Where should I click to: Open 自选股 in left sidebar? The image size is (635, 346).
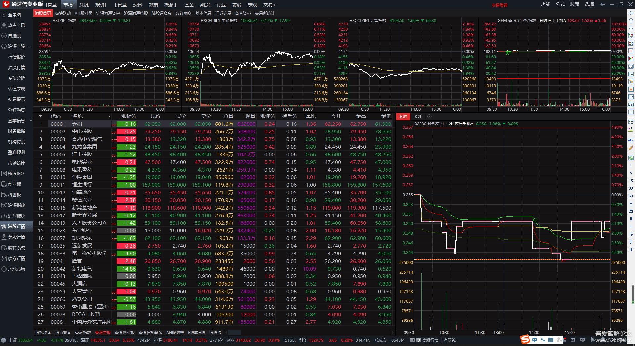pyautogui.click(x=14, y=36)
